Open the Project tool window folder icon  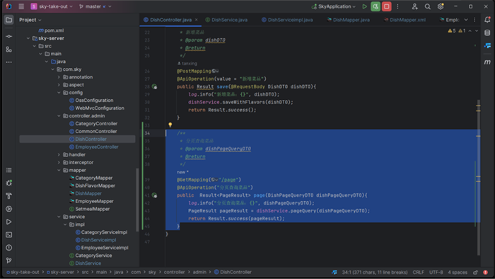(x=8, y=20)
